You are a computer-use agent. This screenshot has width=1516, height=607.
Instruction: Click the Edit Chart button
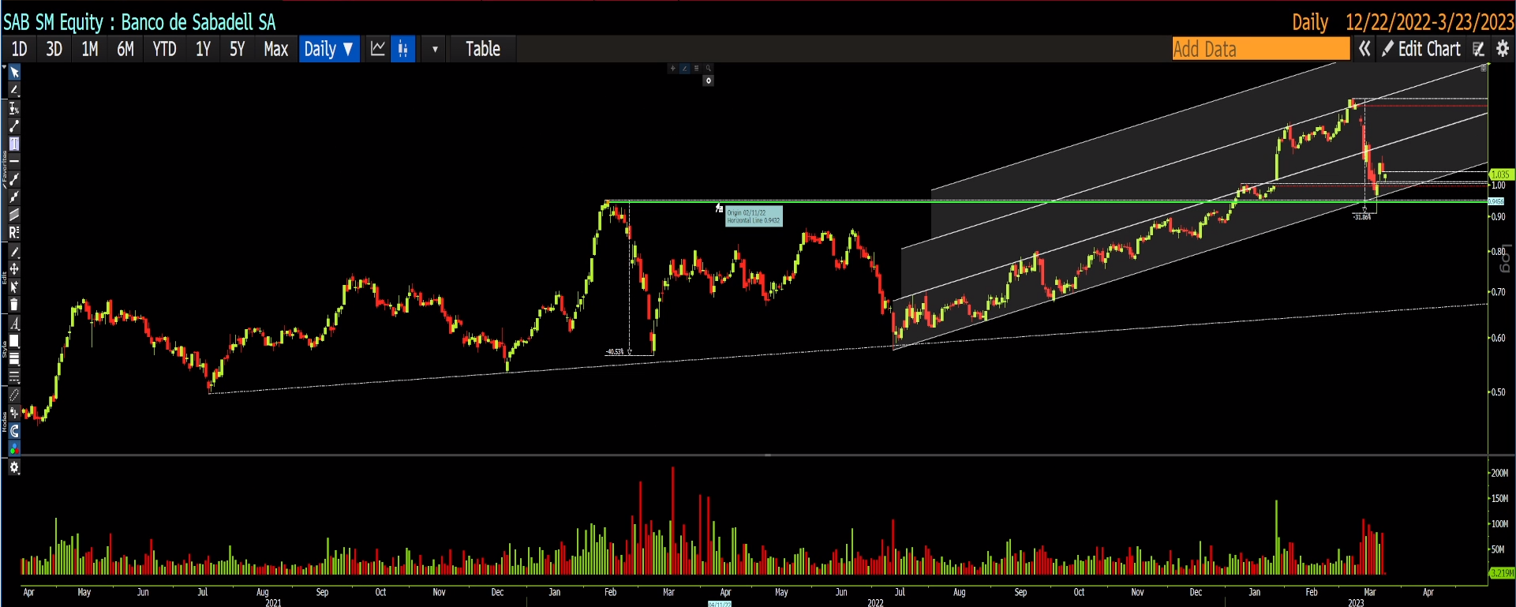point(1421,49)
